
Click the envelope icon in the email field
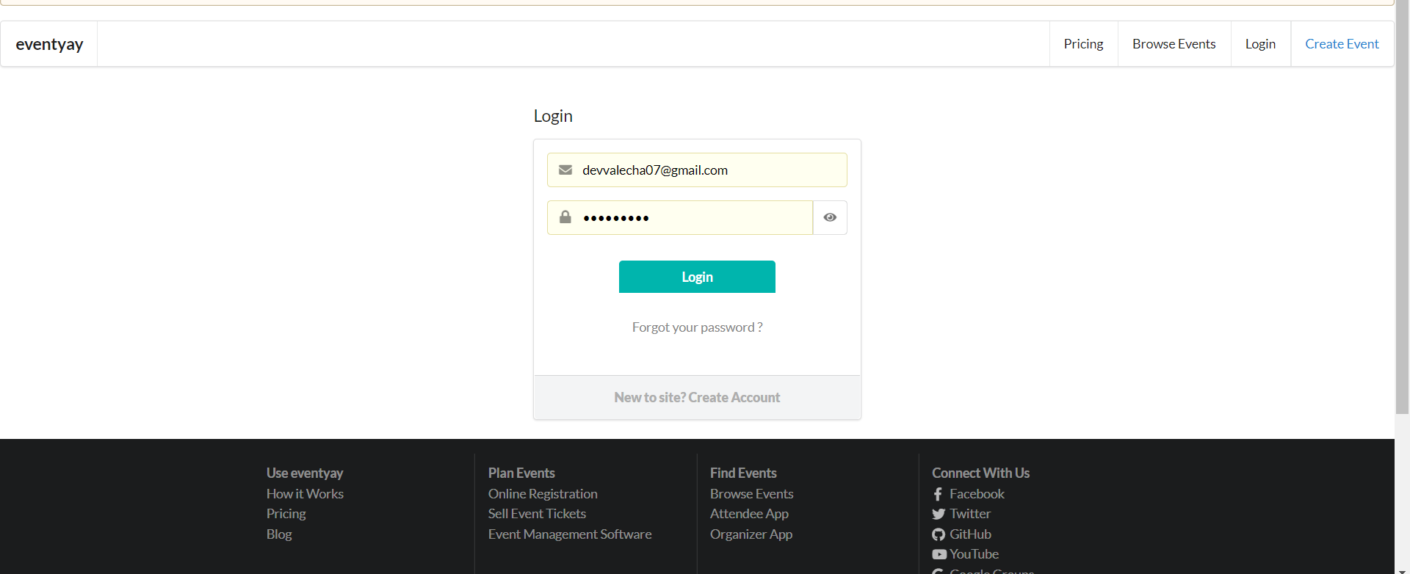[x=565, y=170]
